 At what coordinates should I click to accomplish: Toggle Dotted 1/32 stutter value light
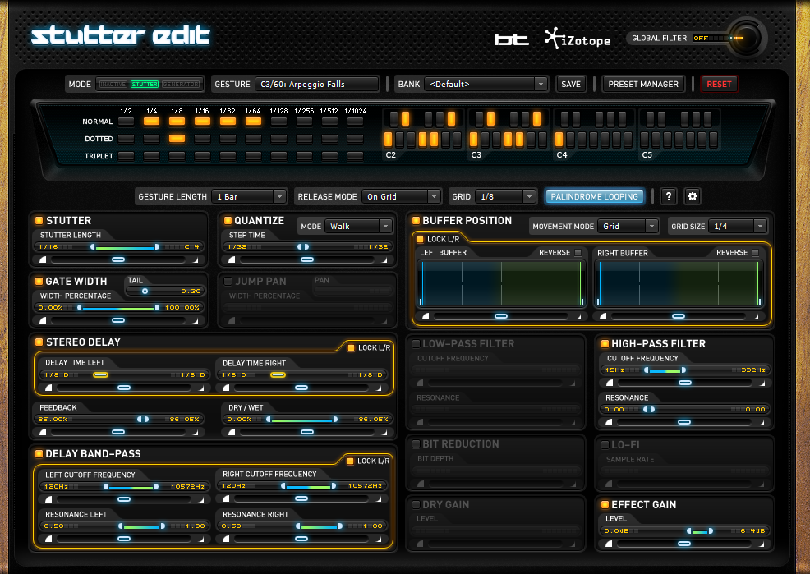(228, 139)
